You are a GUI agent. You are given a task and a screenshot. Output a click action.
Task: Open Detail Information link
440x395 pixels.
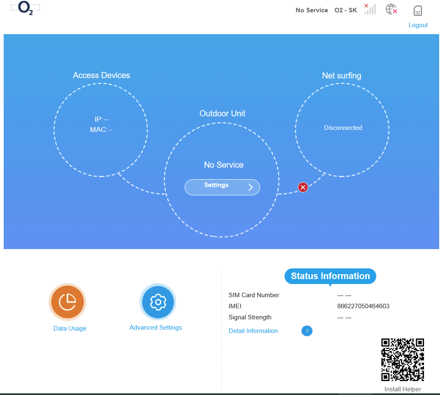253,331
